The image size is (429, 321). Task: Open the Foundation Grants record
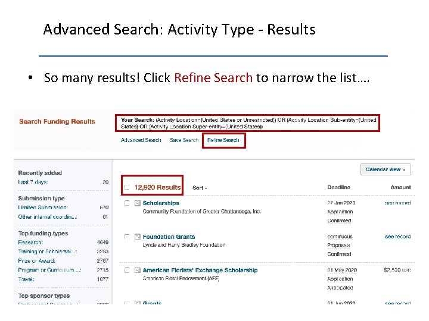coord(169,237)
